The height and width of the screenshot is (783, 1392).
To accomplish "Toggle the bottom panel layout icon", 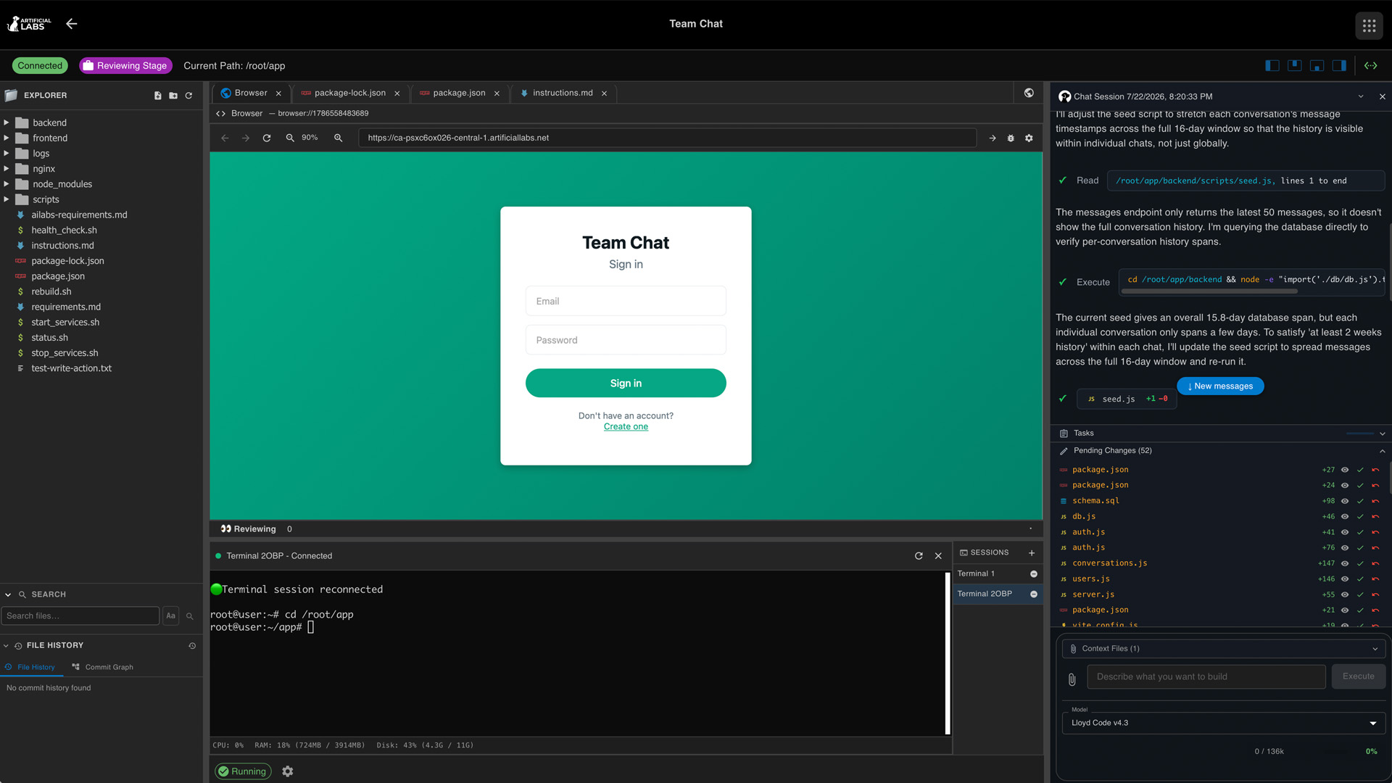I will point(1317,66).
